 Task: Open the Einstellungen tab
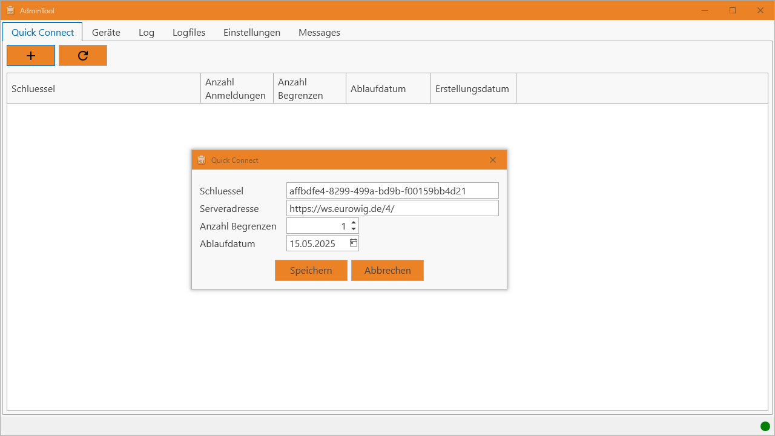click(252, 33)
